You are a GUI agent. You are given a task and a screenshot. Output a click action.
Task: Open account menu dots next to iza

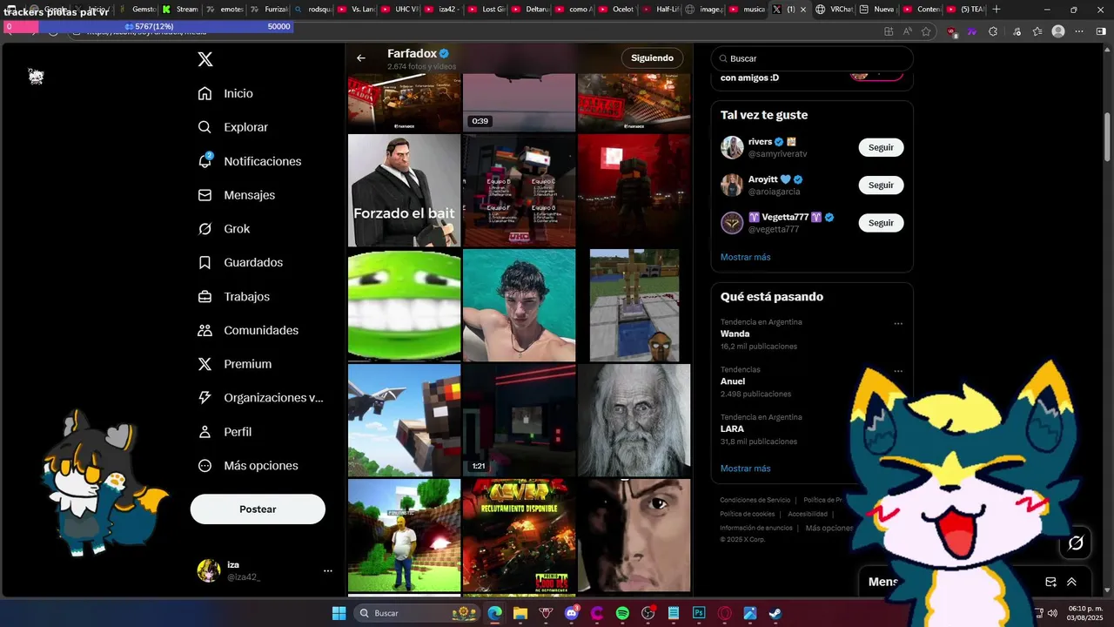[x=328, y=571]
